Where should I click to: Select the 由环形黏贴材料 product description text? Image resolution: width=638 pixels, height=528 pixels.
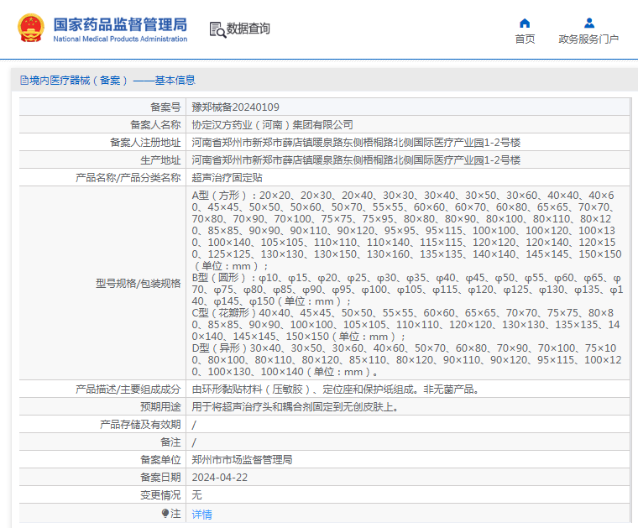point(337,389)
